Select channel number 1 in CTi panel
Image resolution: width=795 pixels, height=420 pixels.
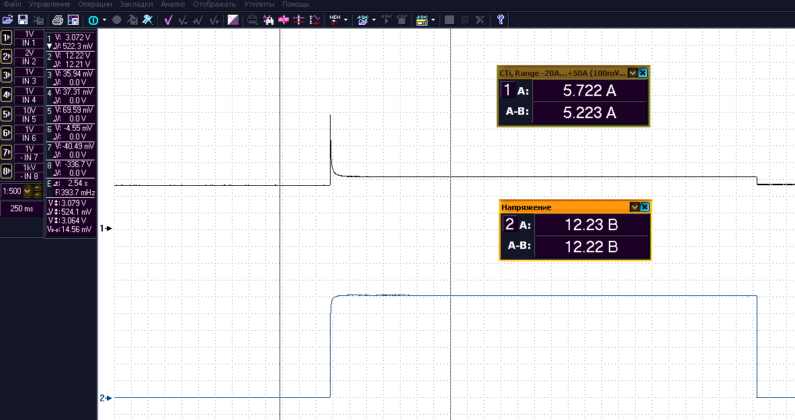(x=507, y=90)
